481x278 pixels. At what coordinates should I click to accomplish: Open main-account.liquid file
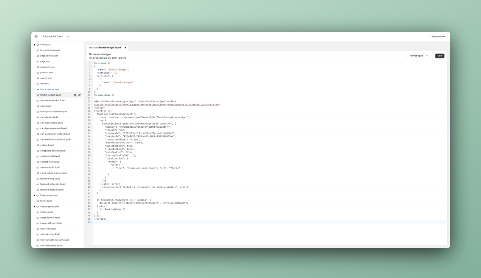50,234
